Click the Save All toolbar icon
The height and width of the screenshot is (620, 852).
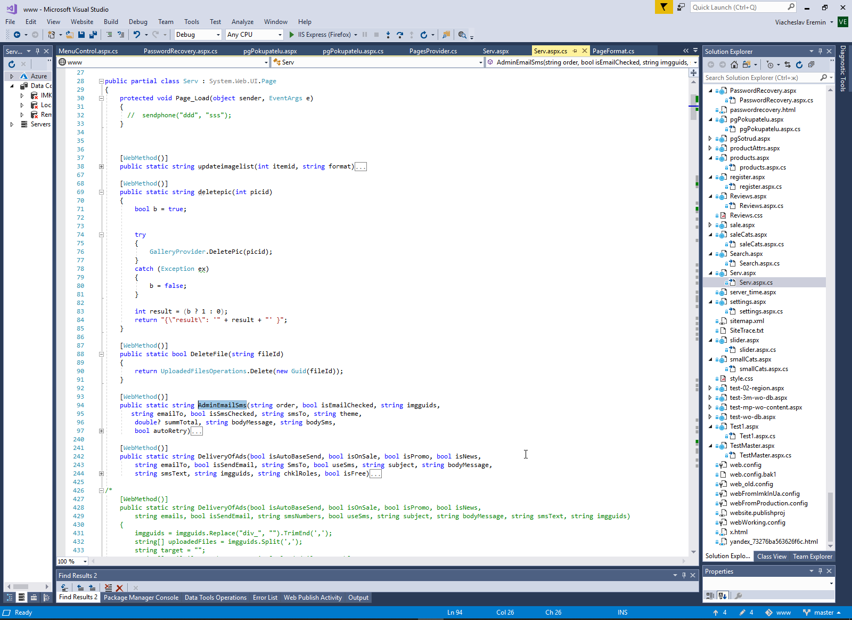coord(93,35)
